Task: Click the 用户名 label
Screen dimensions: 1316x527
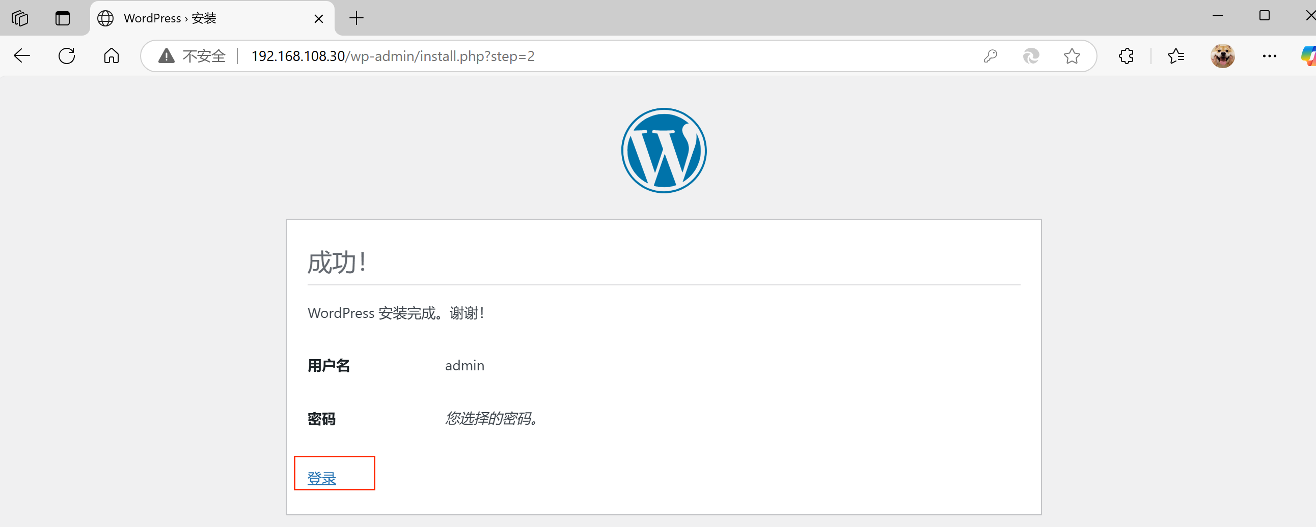Action: pyautogui.click(x=328, y=366)
